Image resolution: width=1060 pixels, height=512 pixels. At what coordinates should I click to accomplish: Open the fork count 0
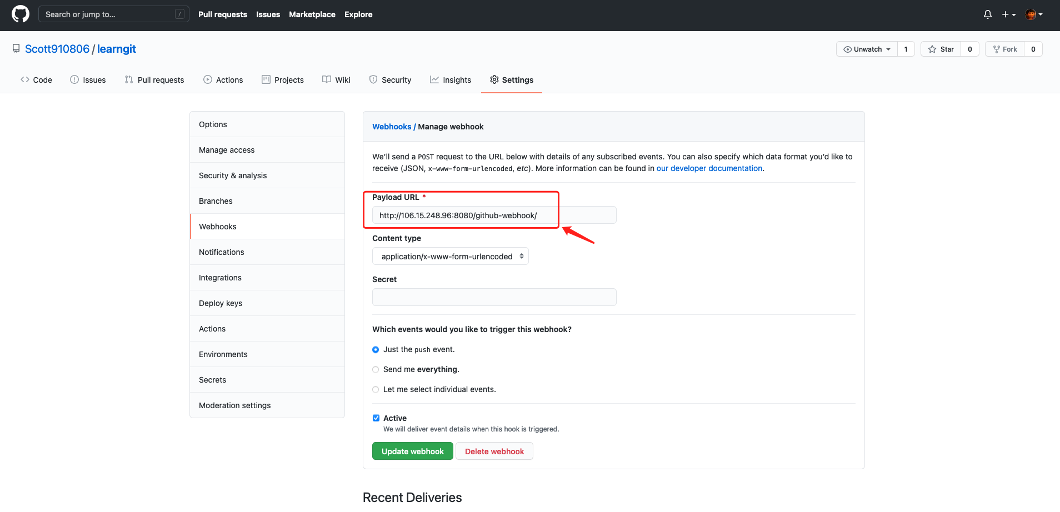pos(1033,49)
